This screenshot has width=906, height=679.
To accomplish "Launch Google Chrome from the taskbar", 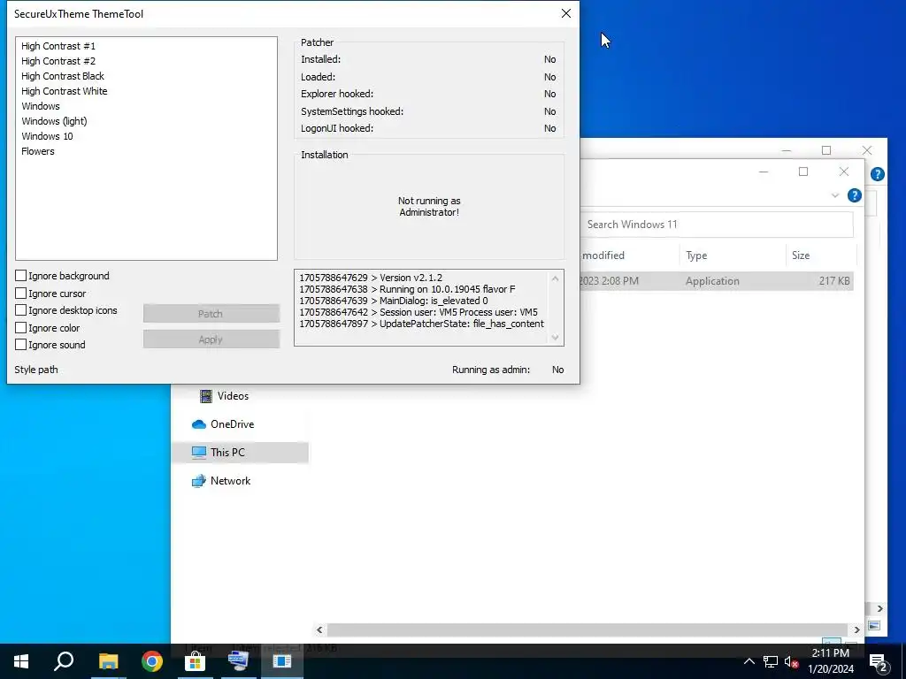I will click(x=152, y=661).
